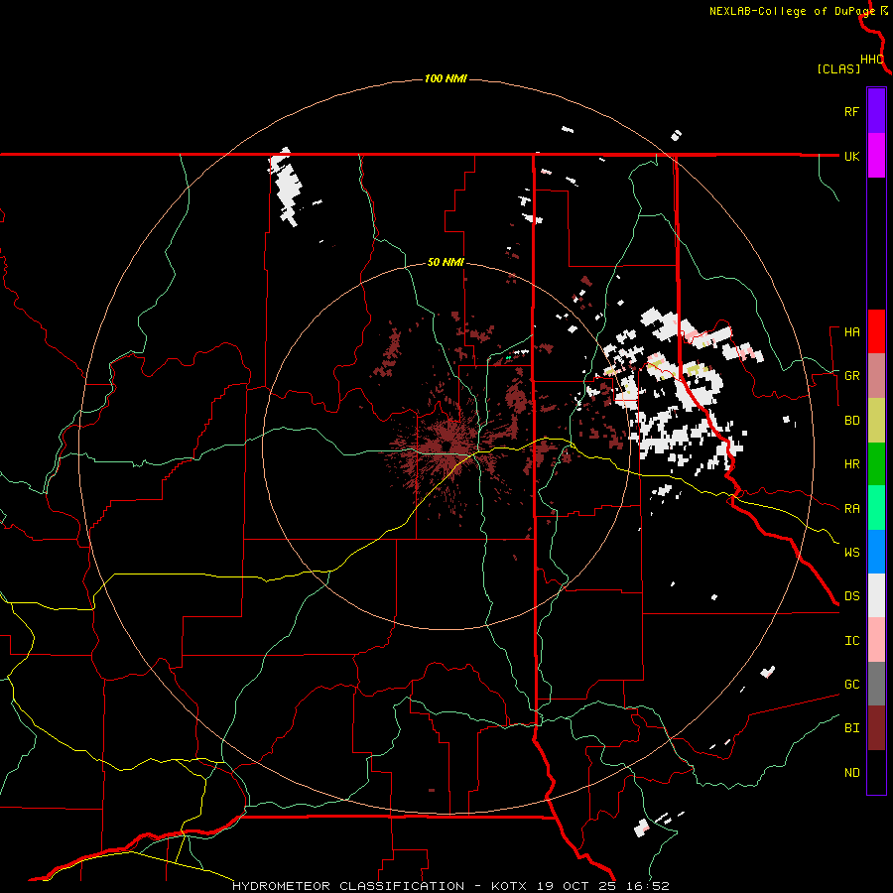This screenshot has width=893, height=893.
Task: Click the BD yellow-olive legend swatch
Action: [x=876, y=421]
